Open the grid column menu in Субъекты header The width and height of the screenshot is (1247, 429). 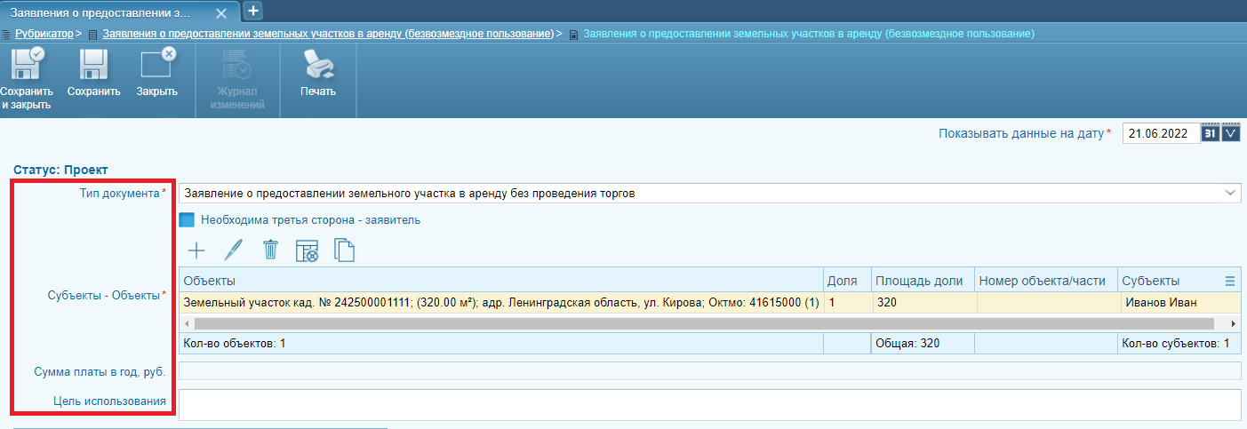[x=1230, y=281]
